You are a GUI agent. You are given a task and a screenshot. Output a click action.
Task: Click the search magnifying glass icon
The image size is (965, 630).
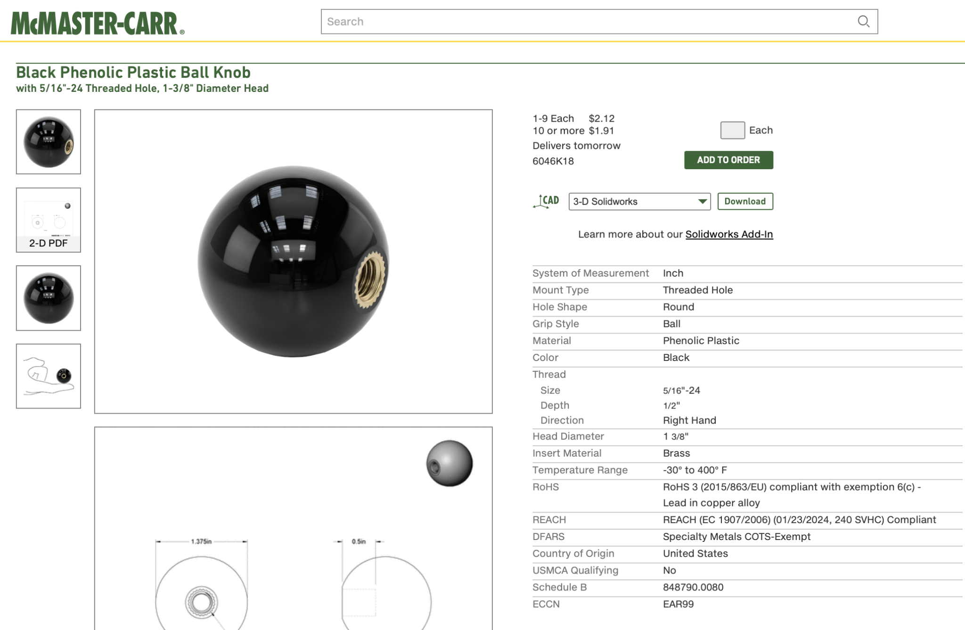pyautogui.click(x=863, y=21)
